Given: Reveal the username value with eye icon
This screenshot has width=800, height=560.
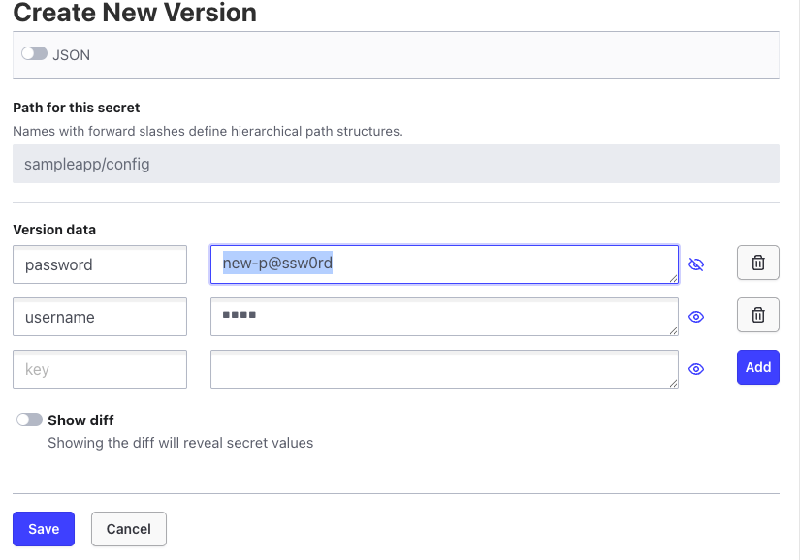Looking at the screenshot, I should tap(695, 317).
